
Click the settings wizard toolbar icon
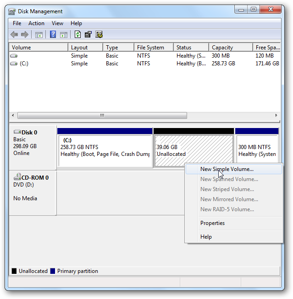point(99,34)
